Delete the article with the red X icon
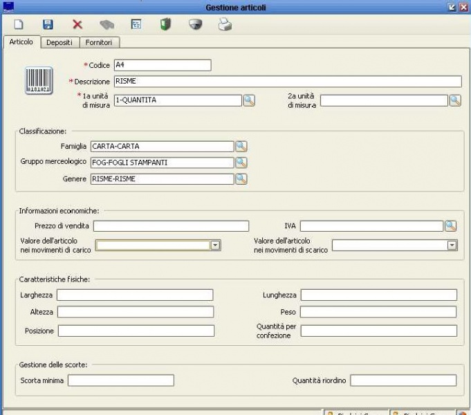The image size is (471, 415). 77,25
